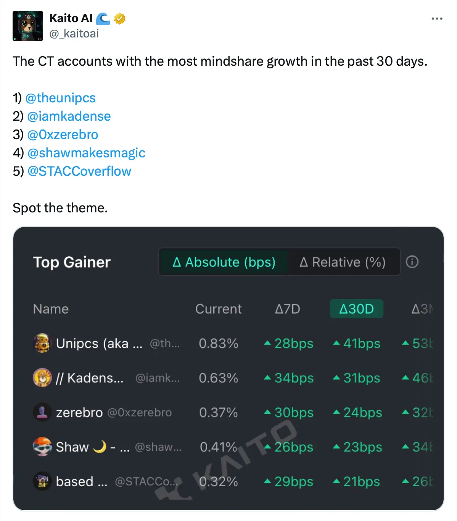Viewport: 457px width, 521px height.
Task: Open the three-dot more options menu
Action: [x=437, y=19]
